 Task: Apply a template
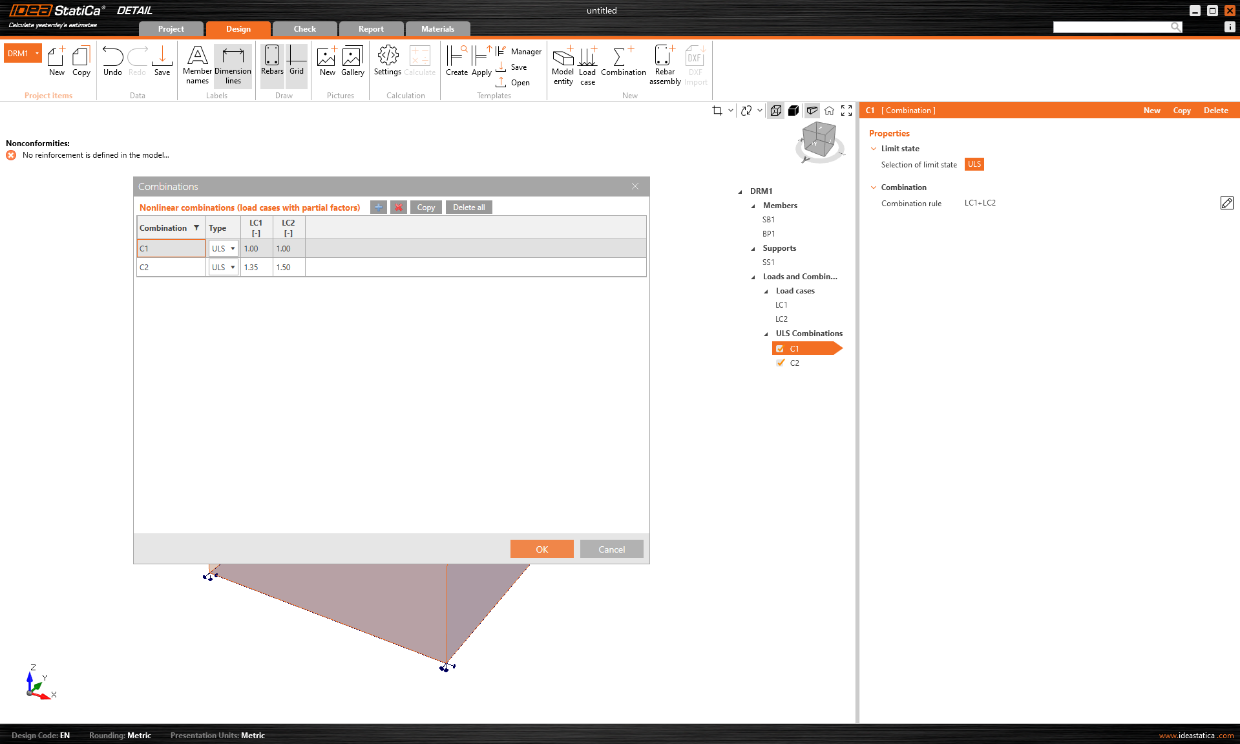pyautogui.click(x=481, y=61)
